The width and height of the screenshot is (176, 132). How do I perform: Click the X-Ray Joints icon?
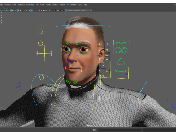[46, 10]
